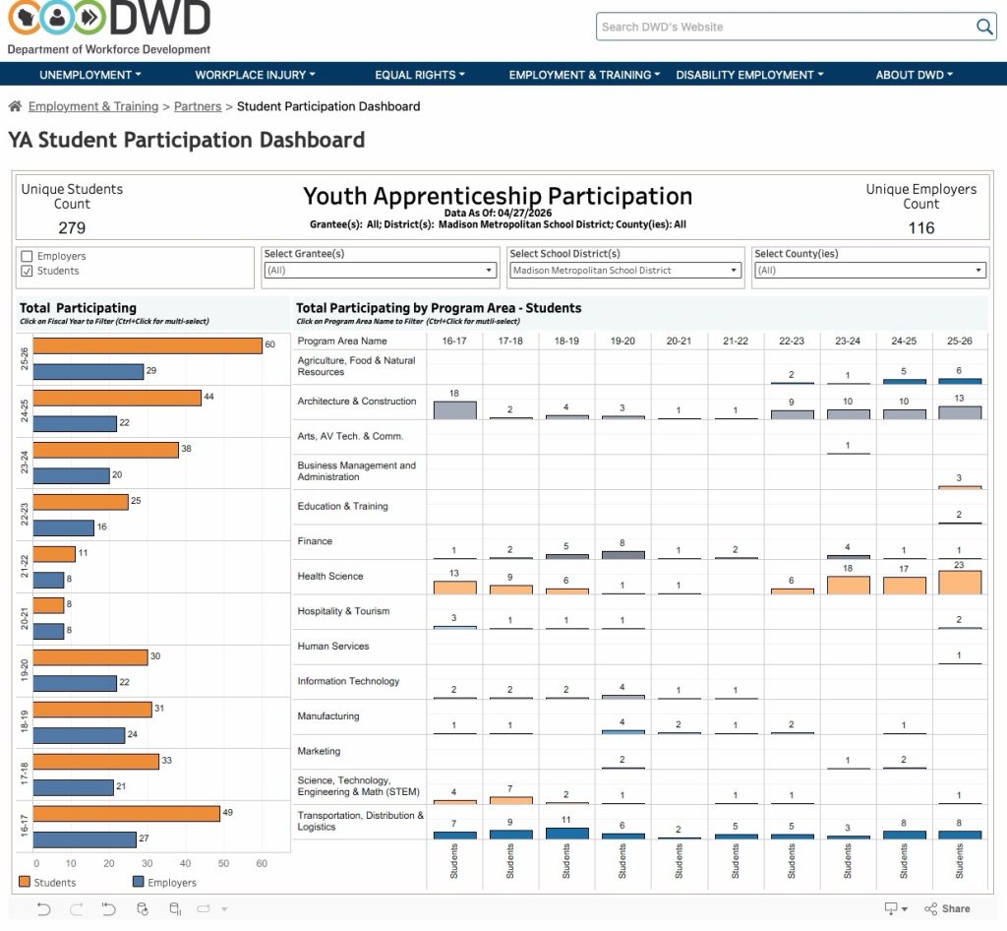Click the Tableau revert icon

pos(109,908)
